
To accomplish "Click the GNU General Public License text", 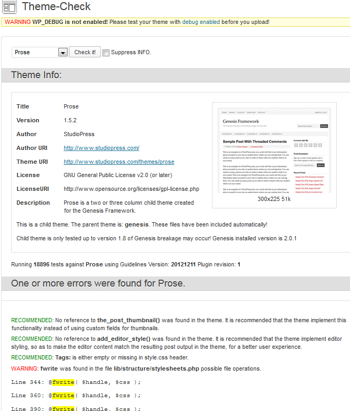I will [x=118, y=175].
